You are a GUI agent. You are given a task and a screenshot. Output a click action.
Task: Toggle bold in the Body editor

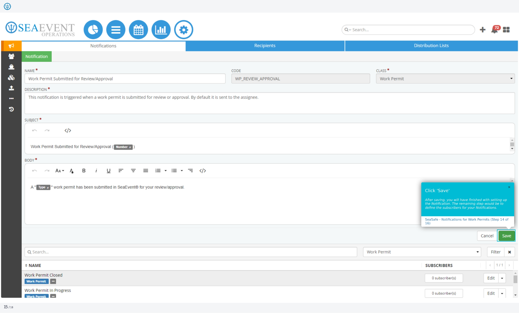coord(84,171)
